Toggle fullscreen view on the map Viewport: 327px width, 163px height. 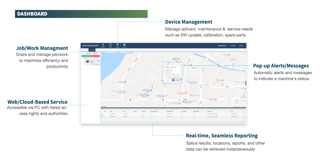pos(244,55)
